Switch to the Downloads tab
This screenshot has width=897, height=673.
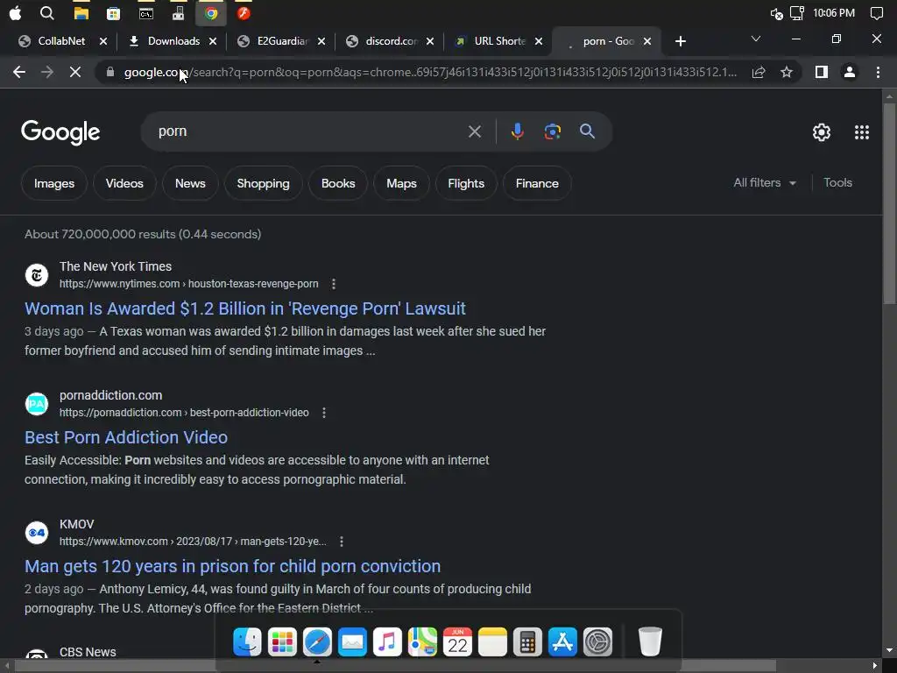173,41
